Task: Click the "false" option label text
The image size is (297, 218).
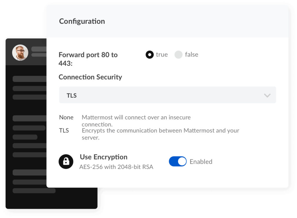Action: pos(191,54)
